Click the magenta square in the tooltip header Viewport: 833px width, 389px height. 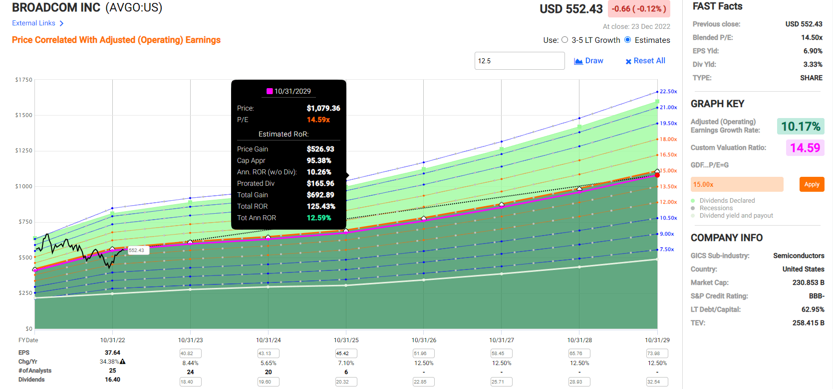click(x=270, y=91)
